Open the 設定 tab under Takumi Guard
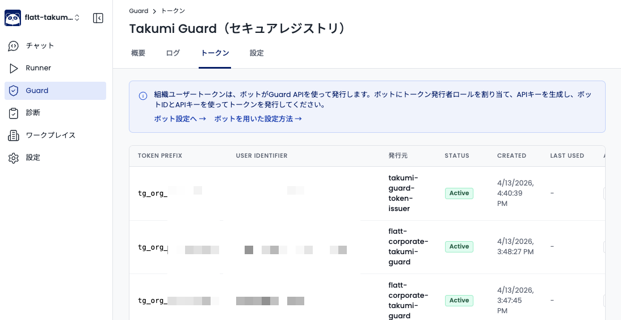 257,53
